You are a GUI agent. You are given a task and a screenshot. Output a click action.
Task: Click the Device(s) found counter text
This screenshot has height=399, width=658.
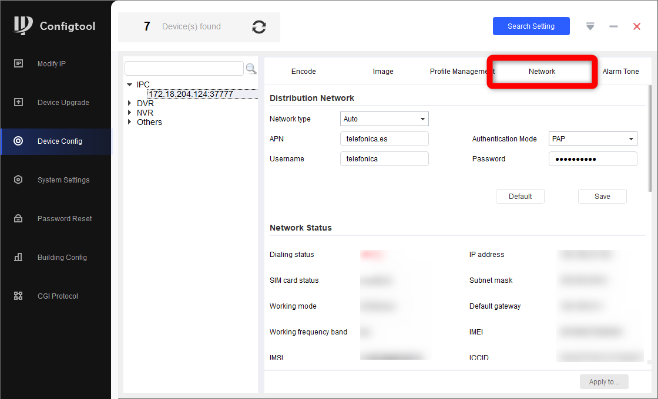(192, 26)
